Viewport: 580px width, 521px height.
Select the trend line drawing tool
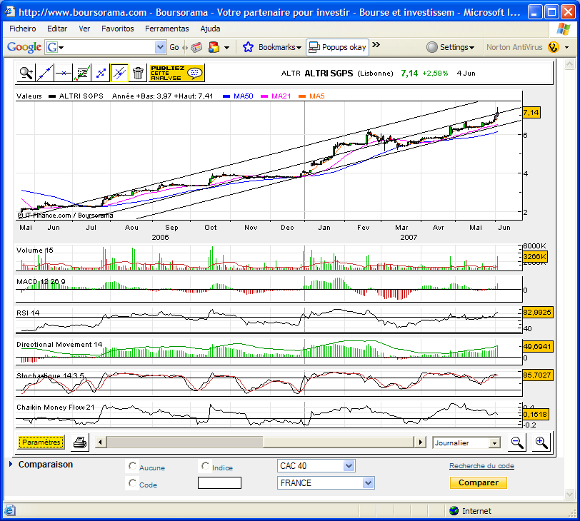pyautogui.click(x=45, y=73)
